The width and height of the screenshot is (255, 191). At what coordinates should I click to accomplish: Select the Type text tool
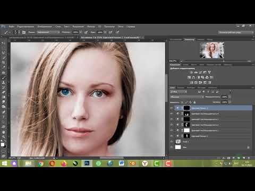pos(3,117)
